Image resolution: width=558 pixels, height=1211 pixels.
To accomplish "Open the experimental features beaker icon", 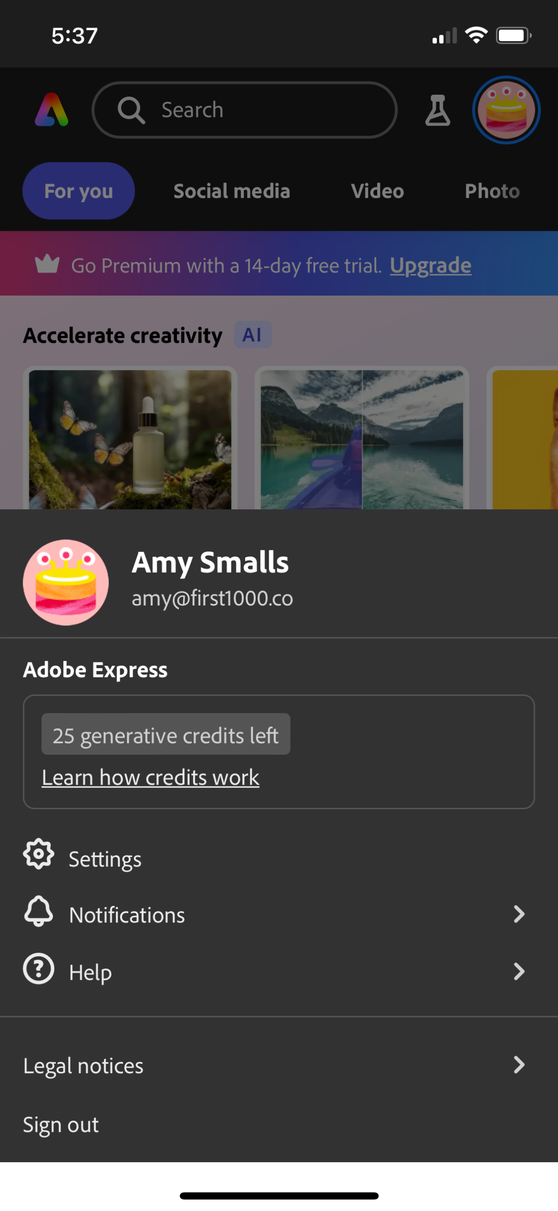I will coord(436,110).
